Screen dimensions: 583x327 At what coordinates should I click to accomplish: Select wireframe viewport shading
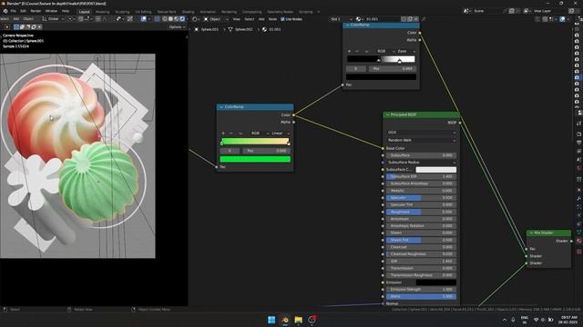click(165, 19)
